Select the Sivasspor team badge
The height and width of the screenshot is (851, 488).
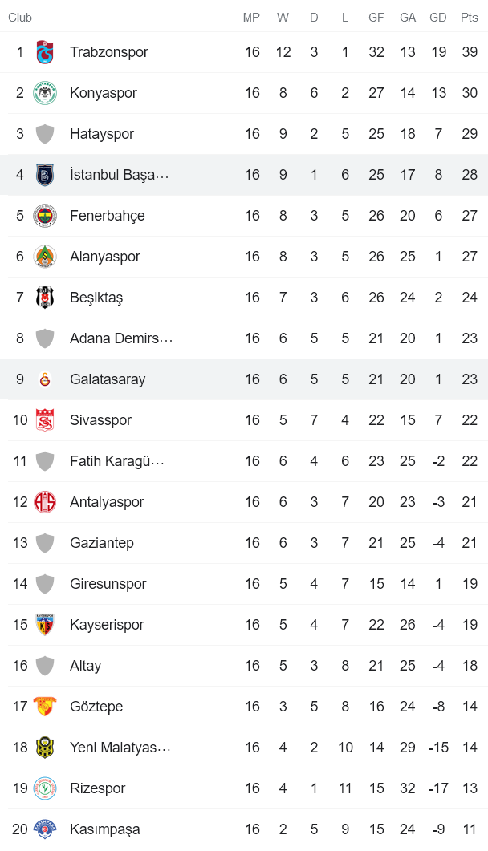(46, 419)
